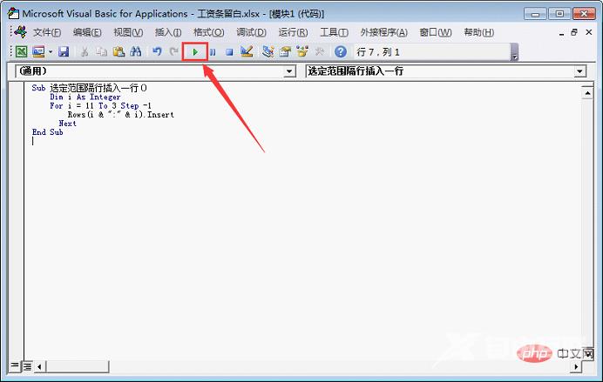Click the blue Help question mark icon
This screenshot has width=603, height=382.
click(340, 52)
